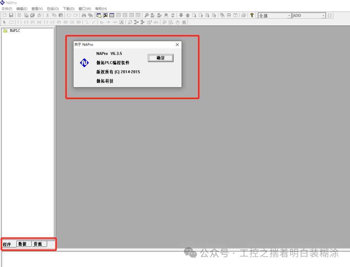Insert a set coil (S) element
350x267 pixels.
(x=72, y=22)
